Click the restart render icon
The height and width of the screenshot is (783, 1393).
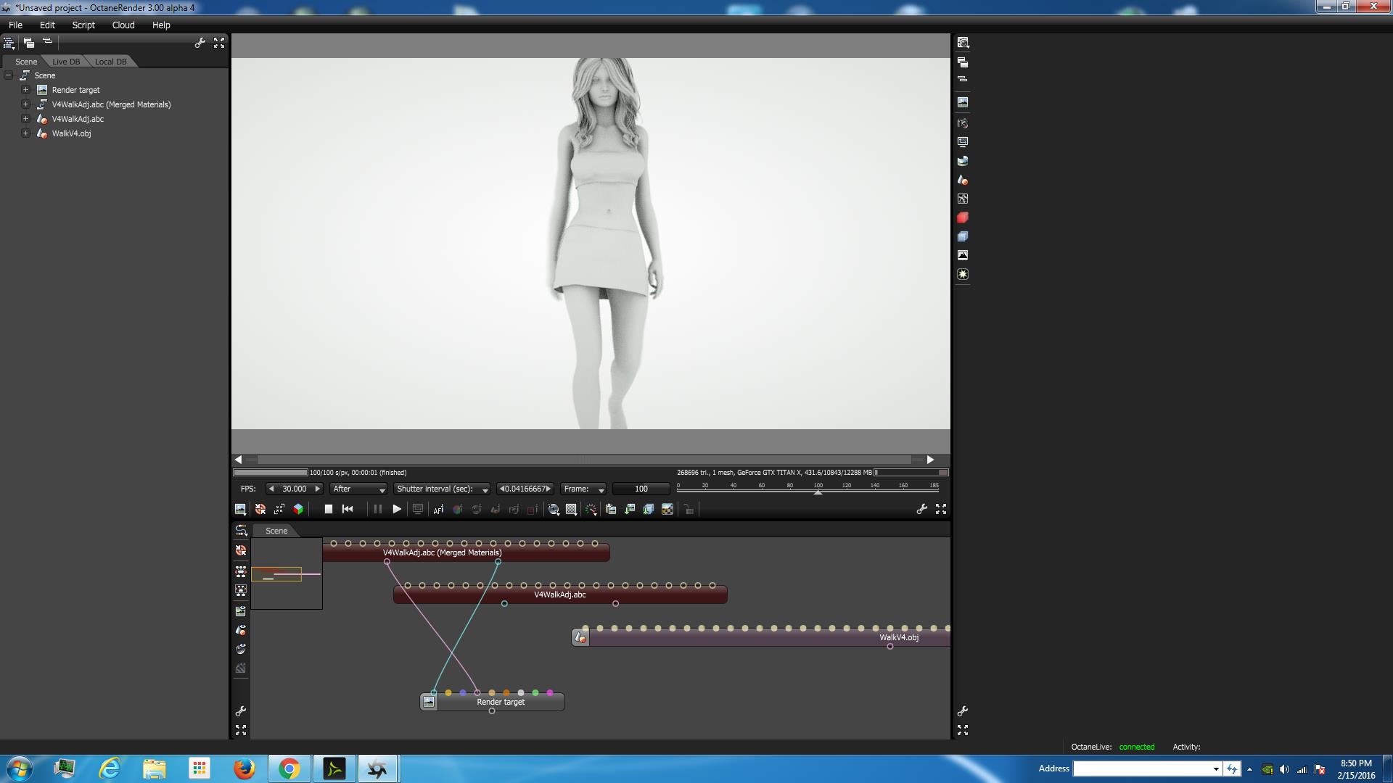coord(348,509)
